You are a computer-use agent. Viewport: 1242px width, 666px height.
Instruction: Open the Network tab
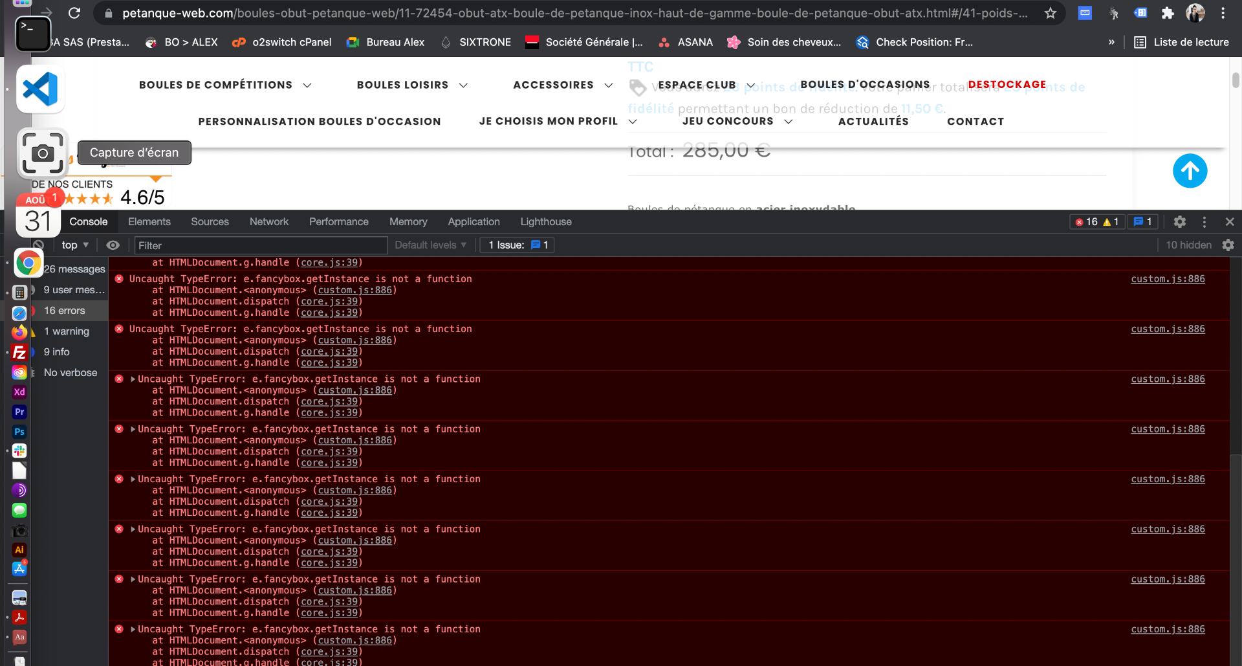click(x=269, y=222)
